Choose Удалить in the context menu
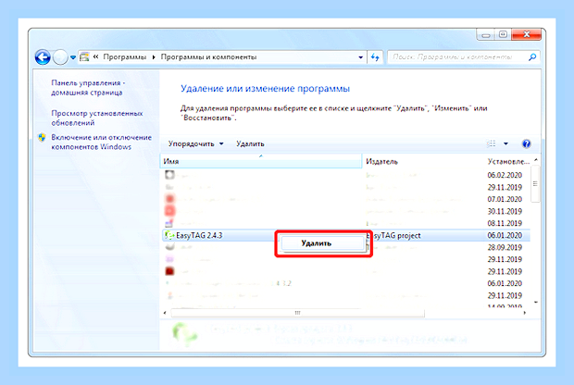Viewport: 574px width, 385px height. pos(323,243)
